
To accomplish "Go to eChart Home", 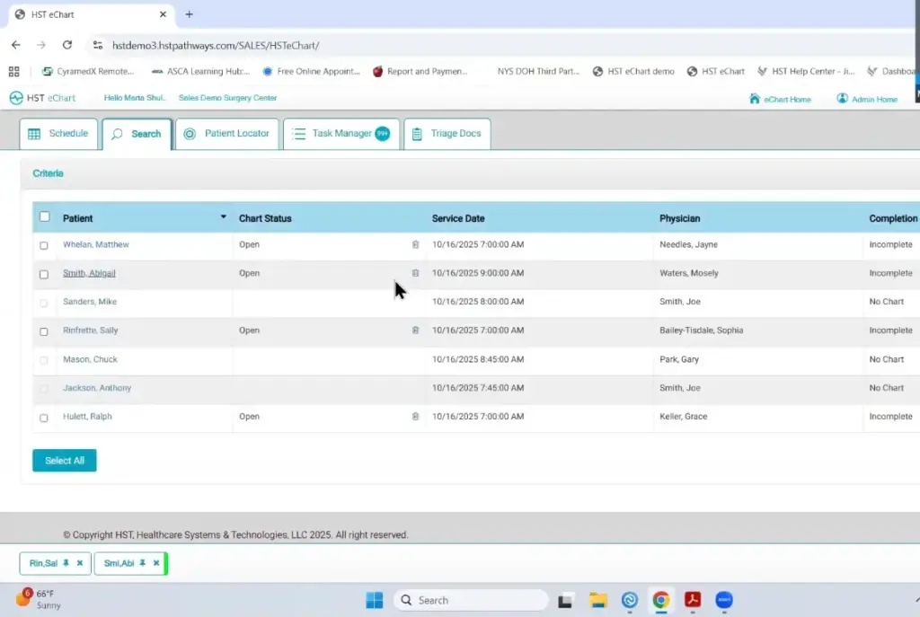I will tap(781, 99).
